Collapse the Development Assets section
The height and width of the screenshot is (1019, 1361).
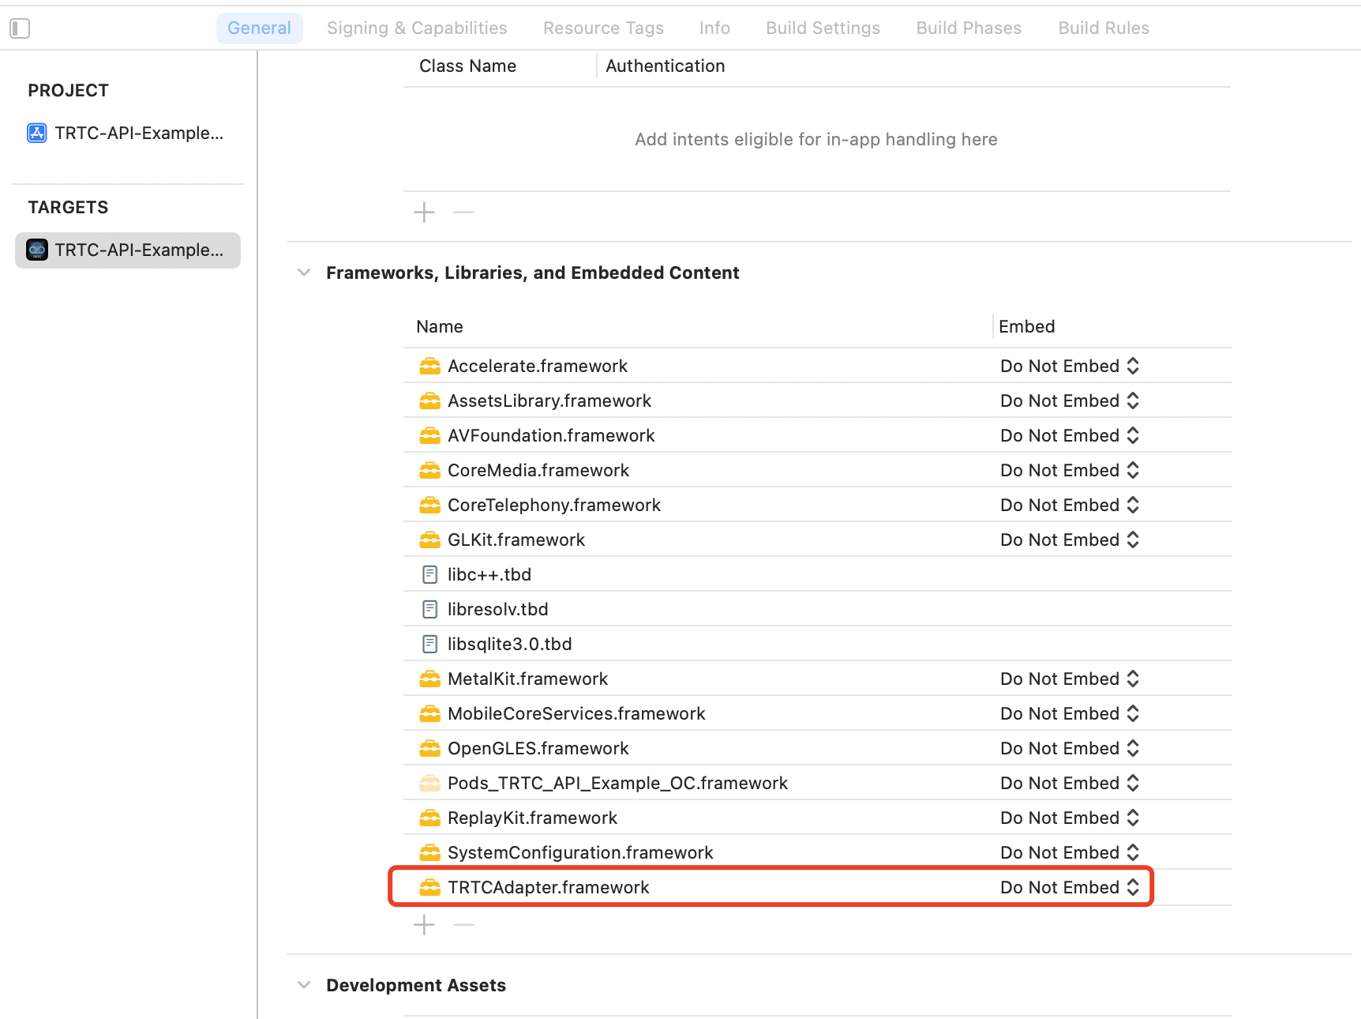coord(304,985)
